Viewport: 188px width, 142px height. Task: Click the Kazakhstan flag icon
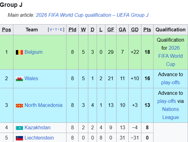(x=19, y=128)
